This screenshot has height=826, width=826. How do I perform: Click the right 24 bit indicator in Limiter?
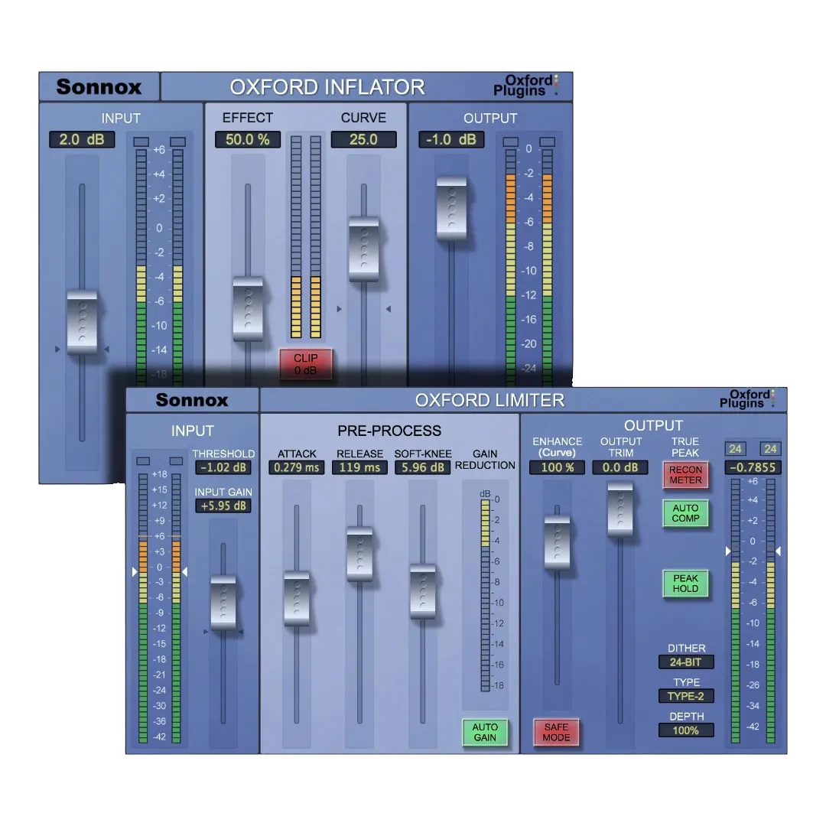click(770, 449)
